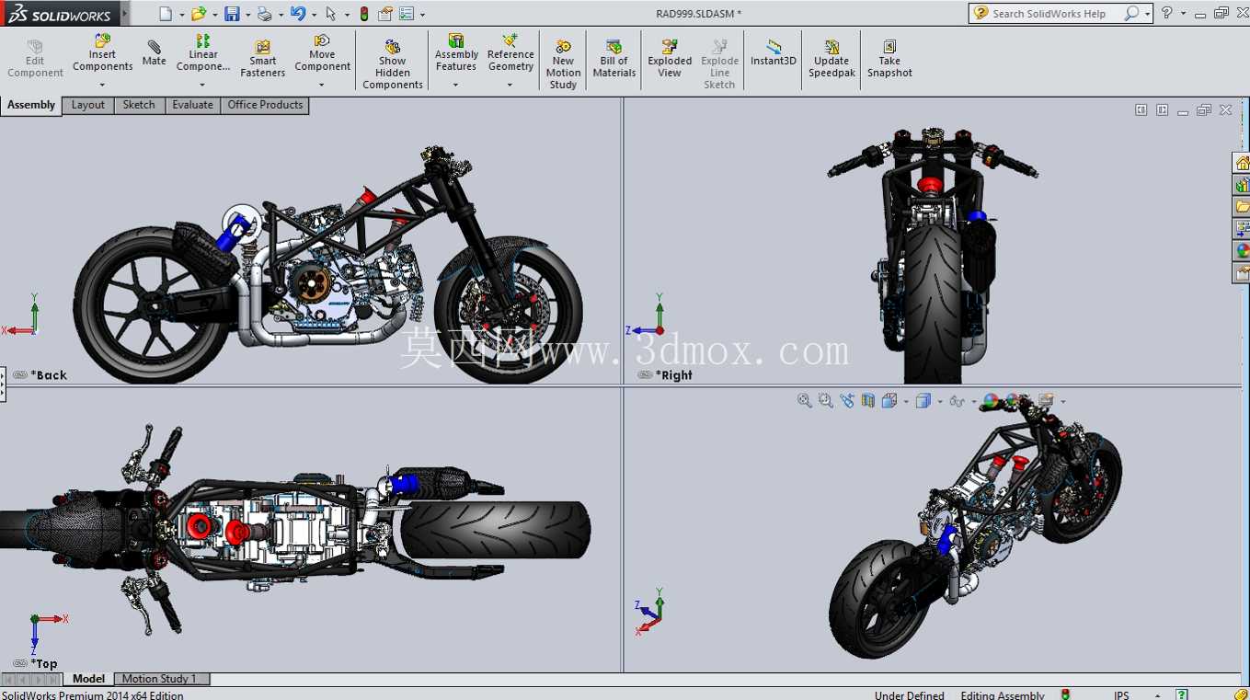
Task: Open the Save button dropdown arrow
Action: tap(247, 15)
